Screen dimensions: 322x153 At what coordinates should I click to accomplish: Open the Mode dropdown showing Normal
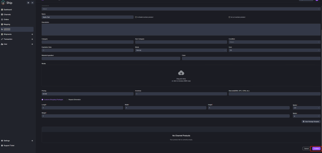181,50
